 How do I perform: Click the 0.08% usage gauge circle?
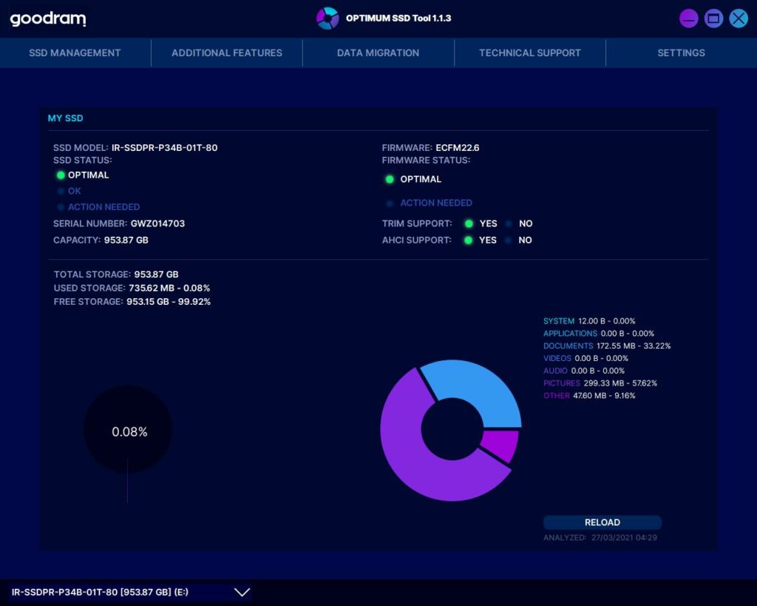coord(128,431)
